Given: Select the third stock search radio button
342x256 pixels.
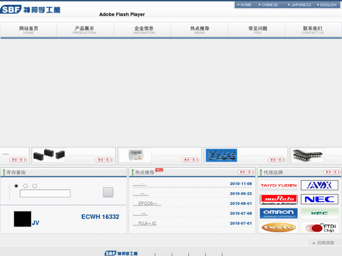Looking at the screenshot, I should (34, 186).
